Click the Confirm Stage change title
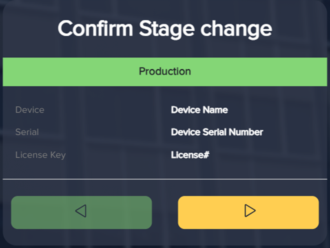The image size is (330, 248). [165, 28]
